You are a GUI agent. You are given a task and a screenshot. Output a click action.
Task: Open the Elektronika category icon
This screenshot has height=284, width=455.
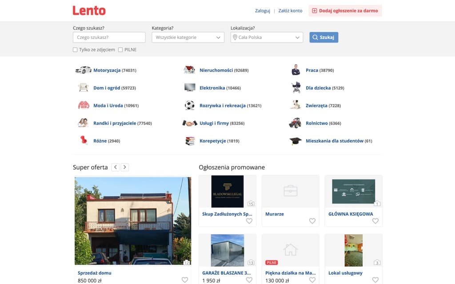tap(190, 87)
